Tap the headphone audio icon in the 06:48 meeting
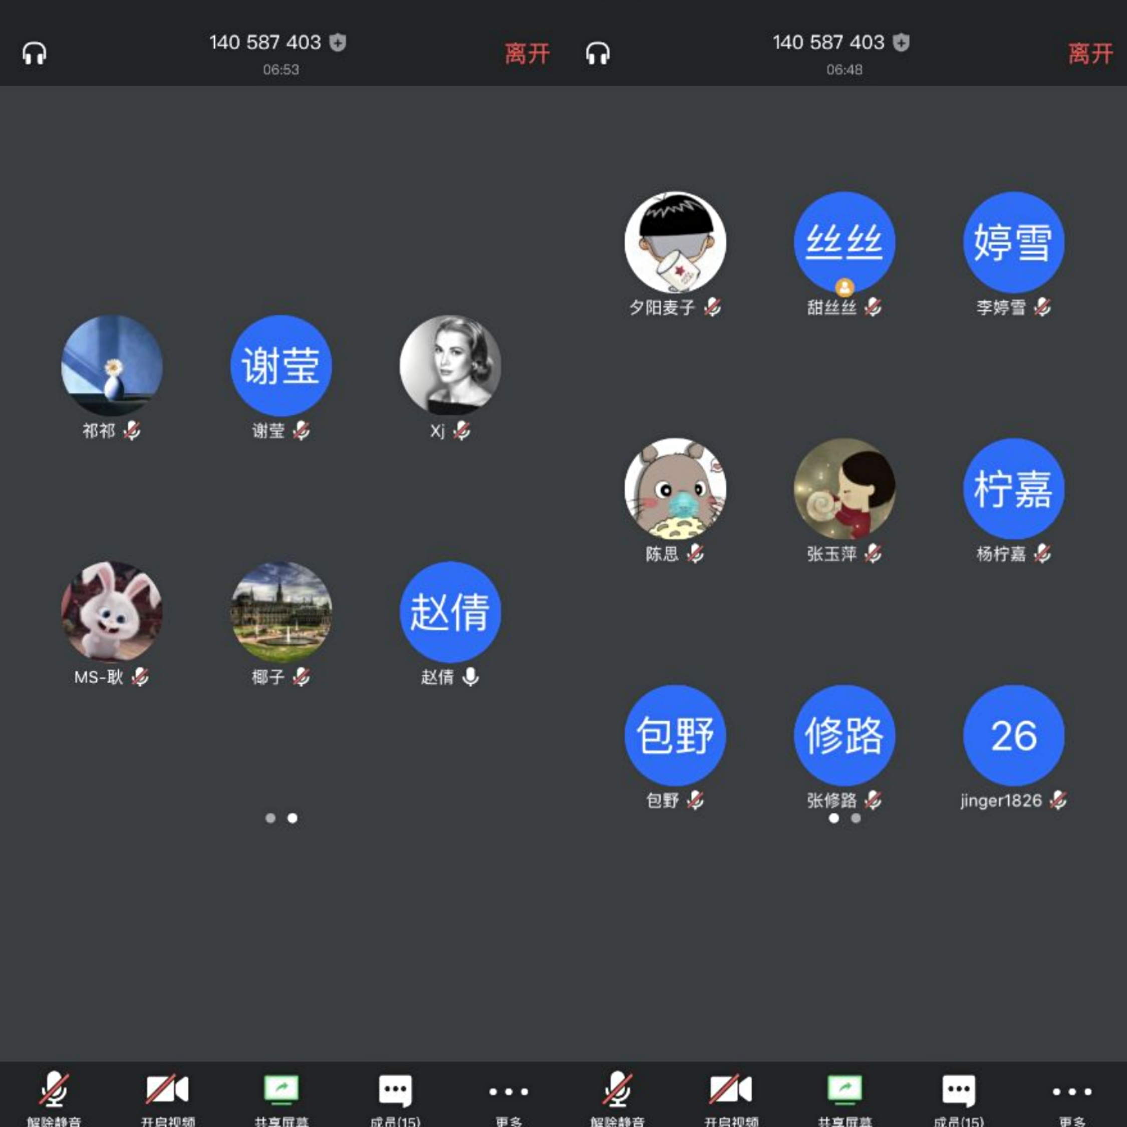The width and height of the screenshot is (1127, 1127). [x=598, y=54]
